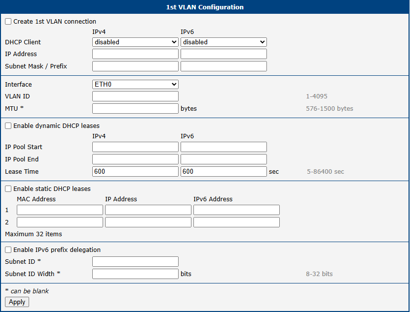Click the 'Subnet Mask / Prefix' label
Screen dimensions: 410x312
(x=36, y=66)
